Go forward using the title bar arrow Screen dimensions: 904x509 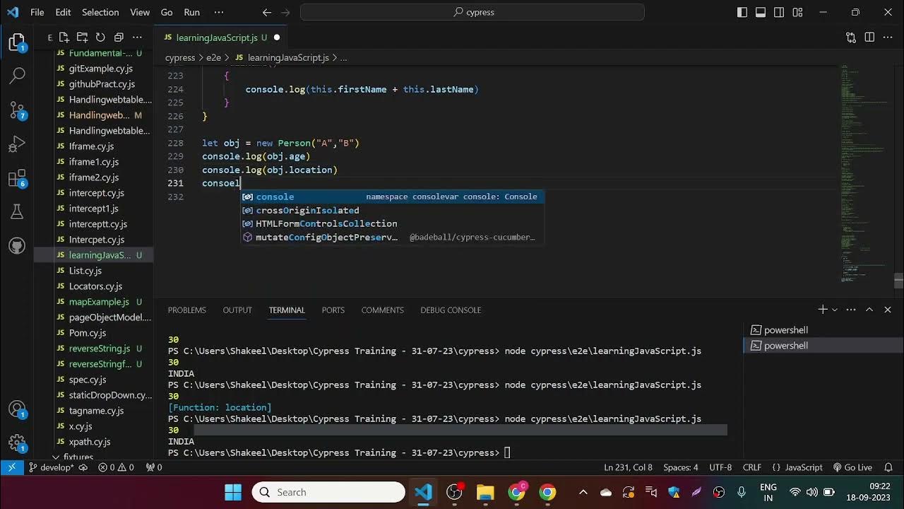(x=287, y=12)
